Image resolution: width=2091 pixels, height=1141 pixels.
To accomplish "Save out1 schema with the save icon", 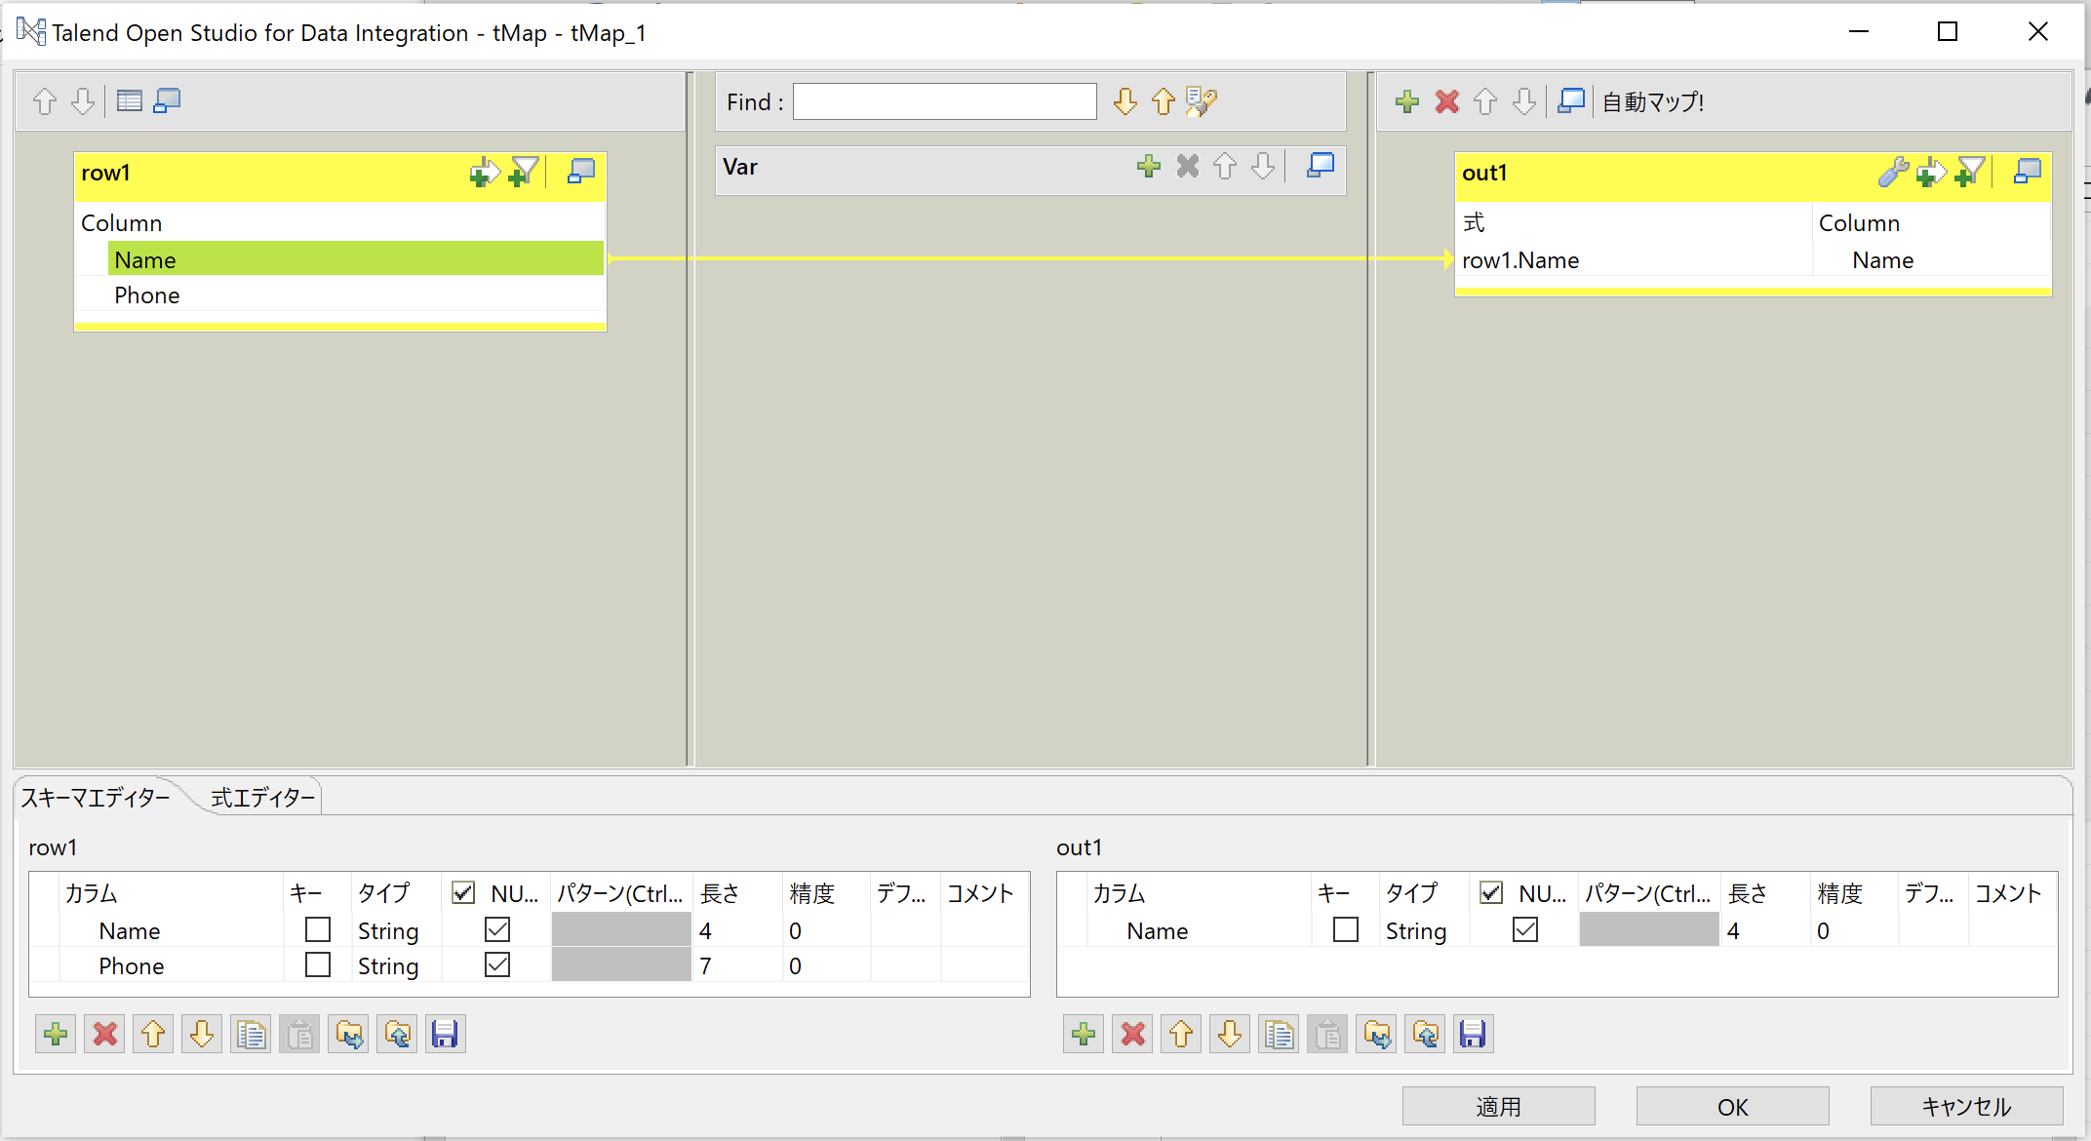I will (1474, 1034).
